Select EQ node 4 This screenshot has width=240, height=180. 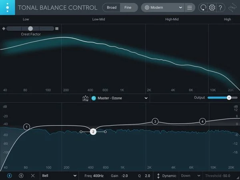[202, 122]
